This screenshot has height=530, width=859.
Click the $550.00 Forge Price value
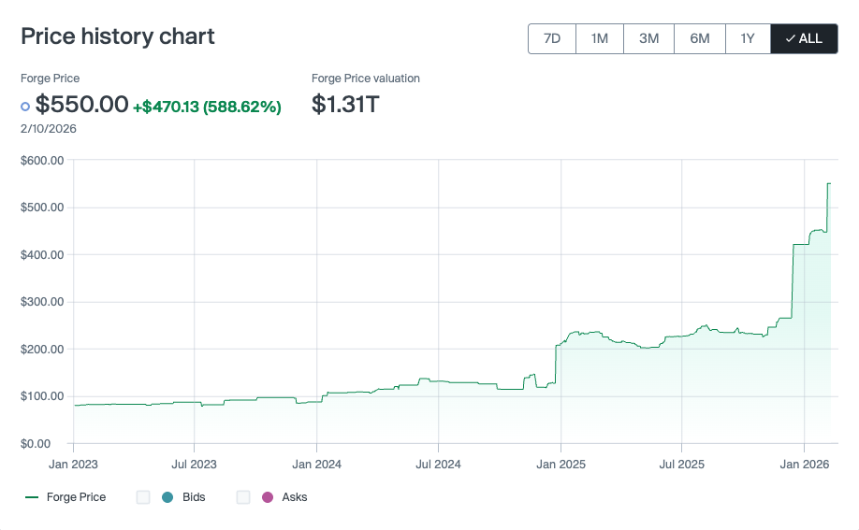point(81,105)
